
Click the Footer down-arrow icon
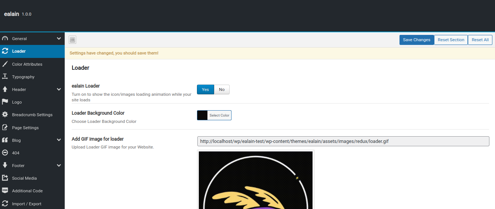click(x=5, y=165)
